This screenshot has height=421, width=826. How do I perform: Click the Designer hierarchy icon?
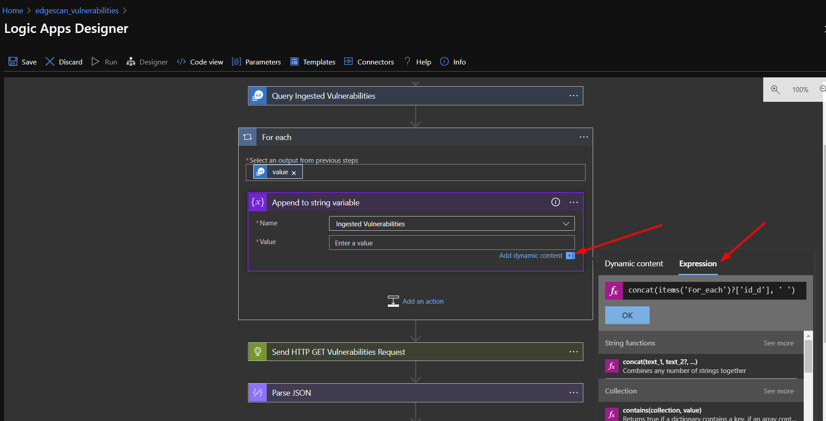(x=130, y=61)
